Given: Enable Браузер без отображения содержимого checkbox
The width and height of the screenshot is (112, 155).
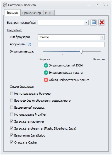Looking at the screenshot, I should [x=11, y=101].
